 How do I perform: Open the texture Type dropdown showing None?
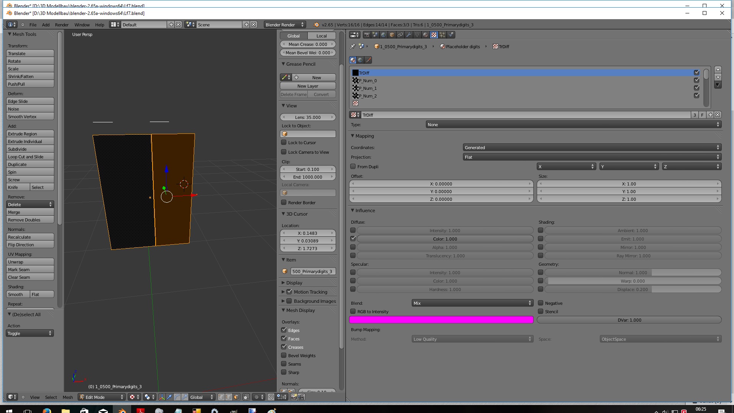click(x=573, y=125)
